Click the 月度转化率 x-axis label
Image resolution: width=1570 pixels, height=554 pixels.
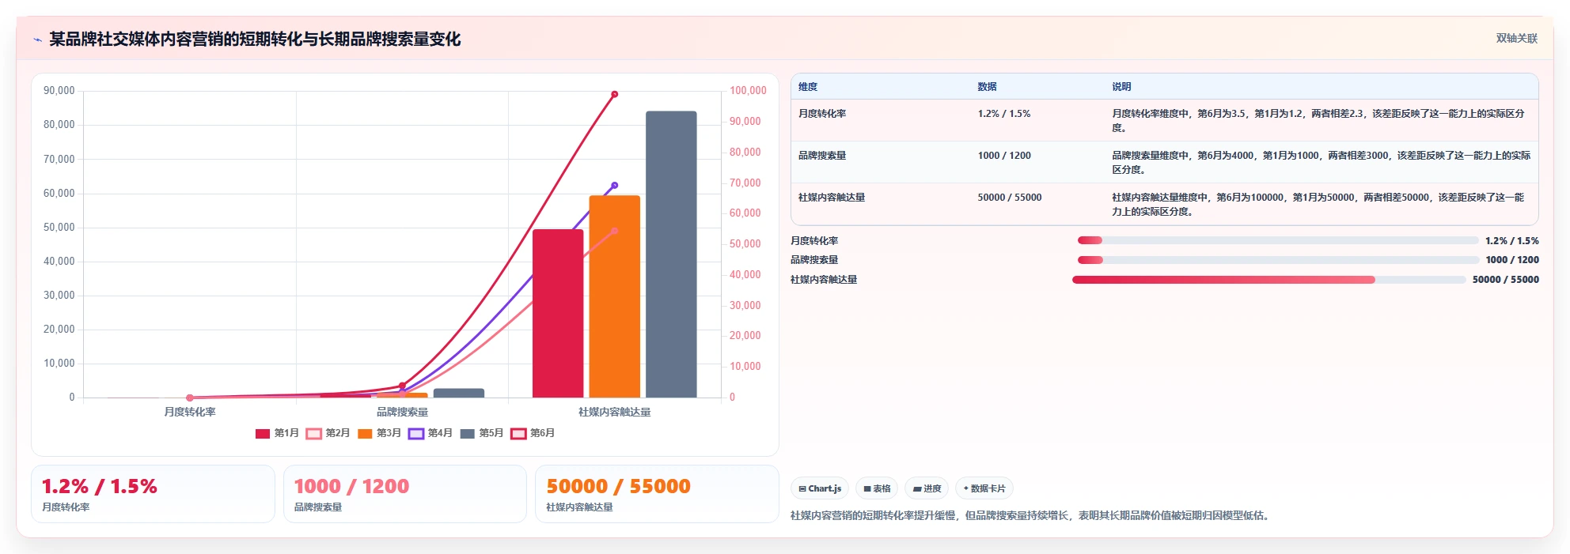click(190, 412)
